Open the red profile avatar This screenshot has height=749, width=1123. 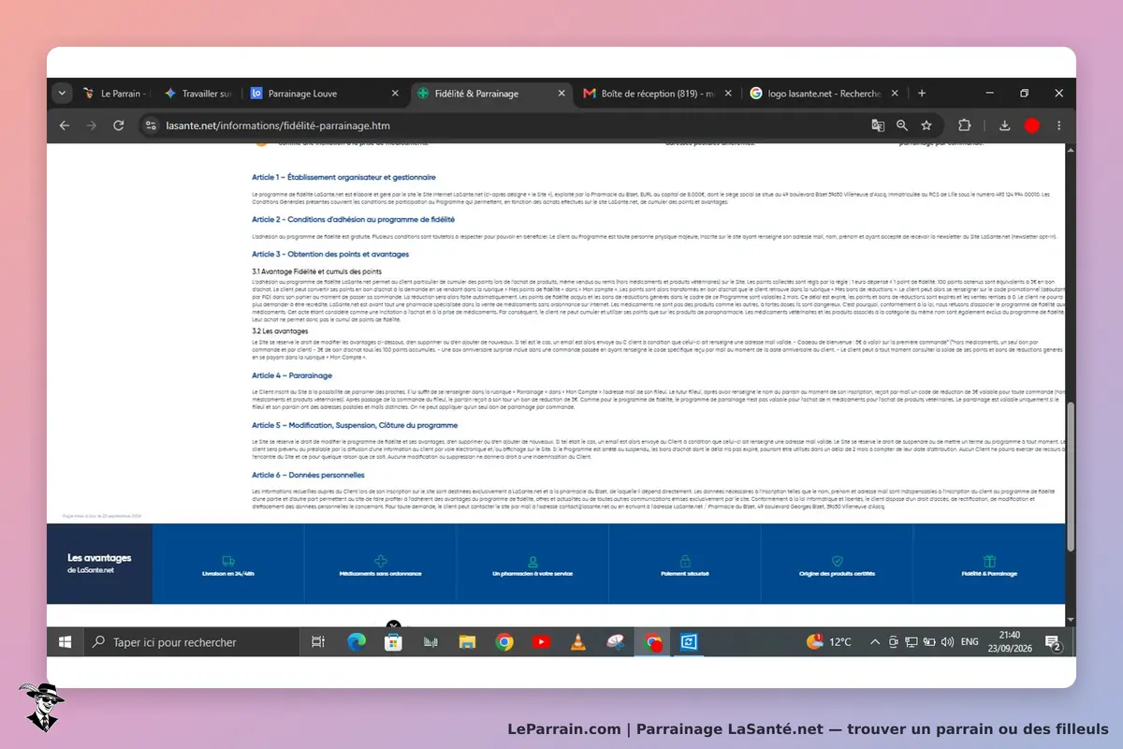[x=1032, y=125]
